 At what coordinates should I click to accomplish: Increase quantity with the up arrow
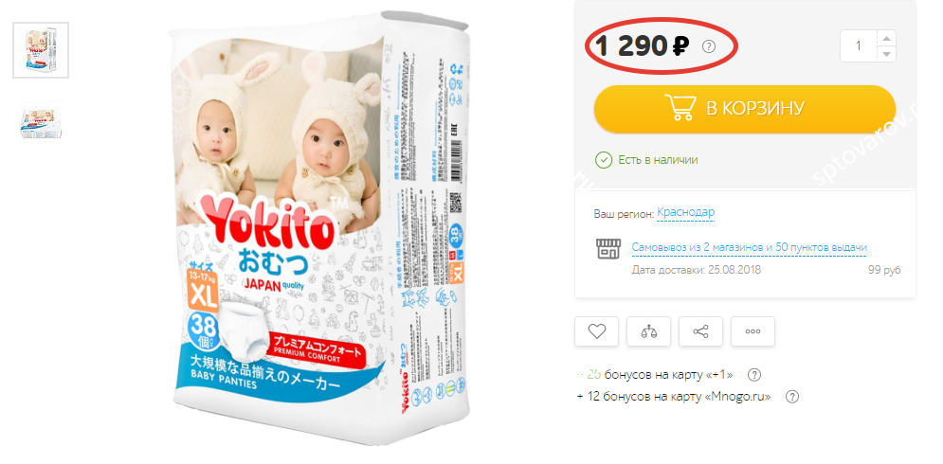coord(886,39)
